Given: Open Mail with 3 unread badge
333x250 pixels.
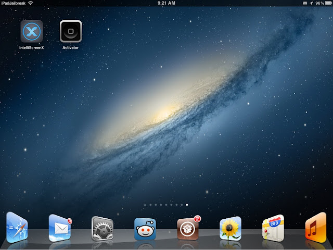Looking at the screenshot, I should 60,228.
